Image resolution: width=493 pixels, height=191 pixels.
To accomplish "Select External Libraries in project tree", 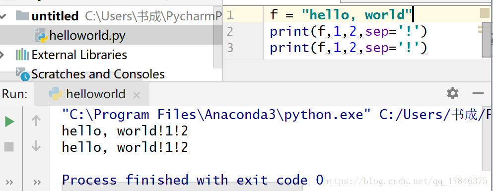I will 79,55.
